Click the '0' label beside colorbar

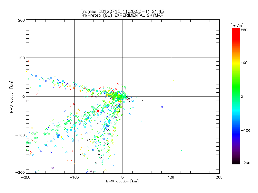(x=242, y=96)
